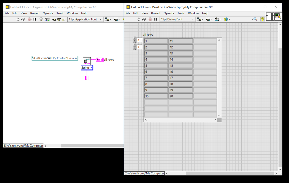This screenshot has width=289, height=183.
Task: Click the connector pane grid icon
Action: coord(270,17)
